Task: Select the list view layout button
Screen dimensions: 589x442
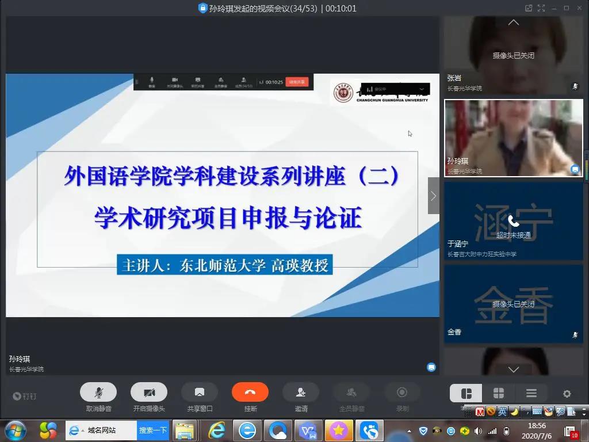Action: (531, 393)
